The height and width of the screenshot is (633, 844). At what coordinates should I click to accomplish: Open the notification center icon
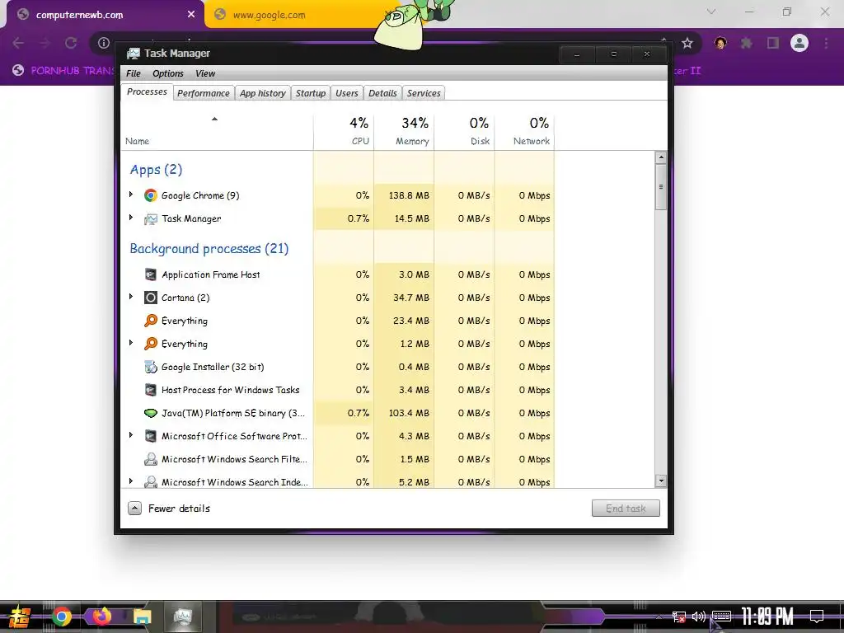click(x=817, y=617)
